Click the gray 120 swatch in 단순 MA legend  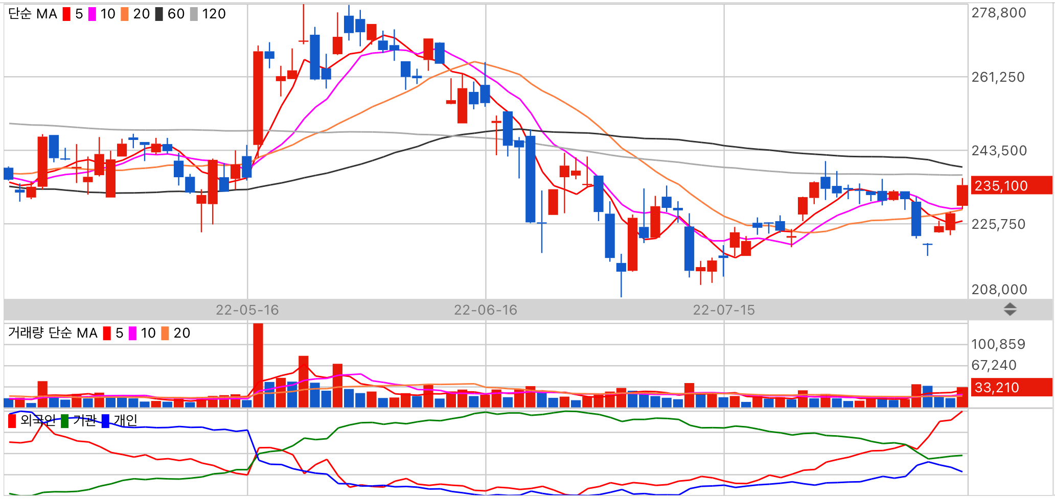tap(194, 14)
